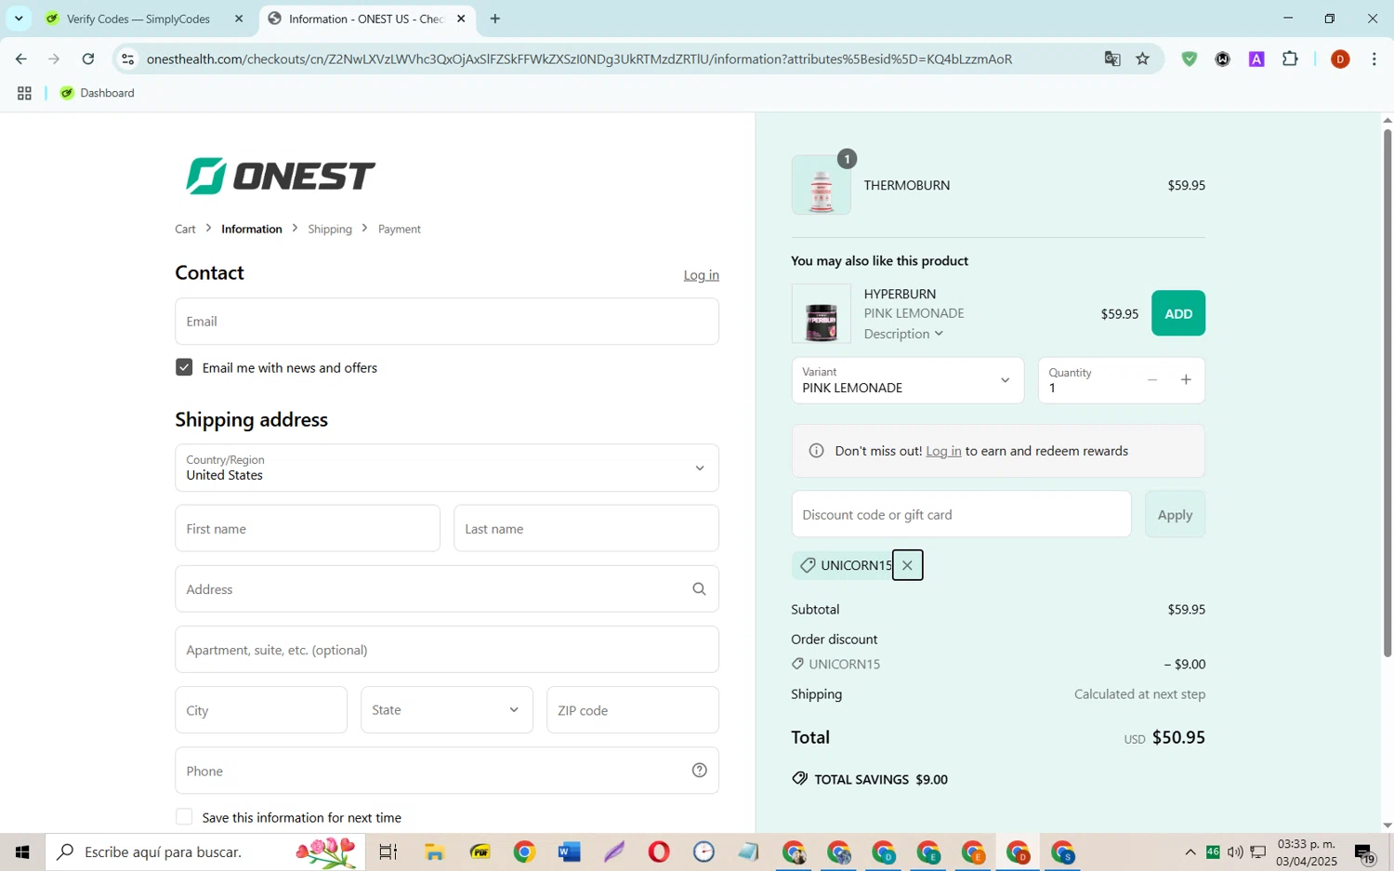Click the Apartment, suite optional field
The image size is (1394, 871).
[447, 650]
